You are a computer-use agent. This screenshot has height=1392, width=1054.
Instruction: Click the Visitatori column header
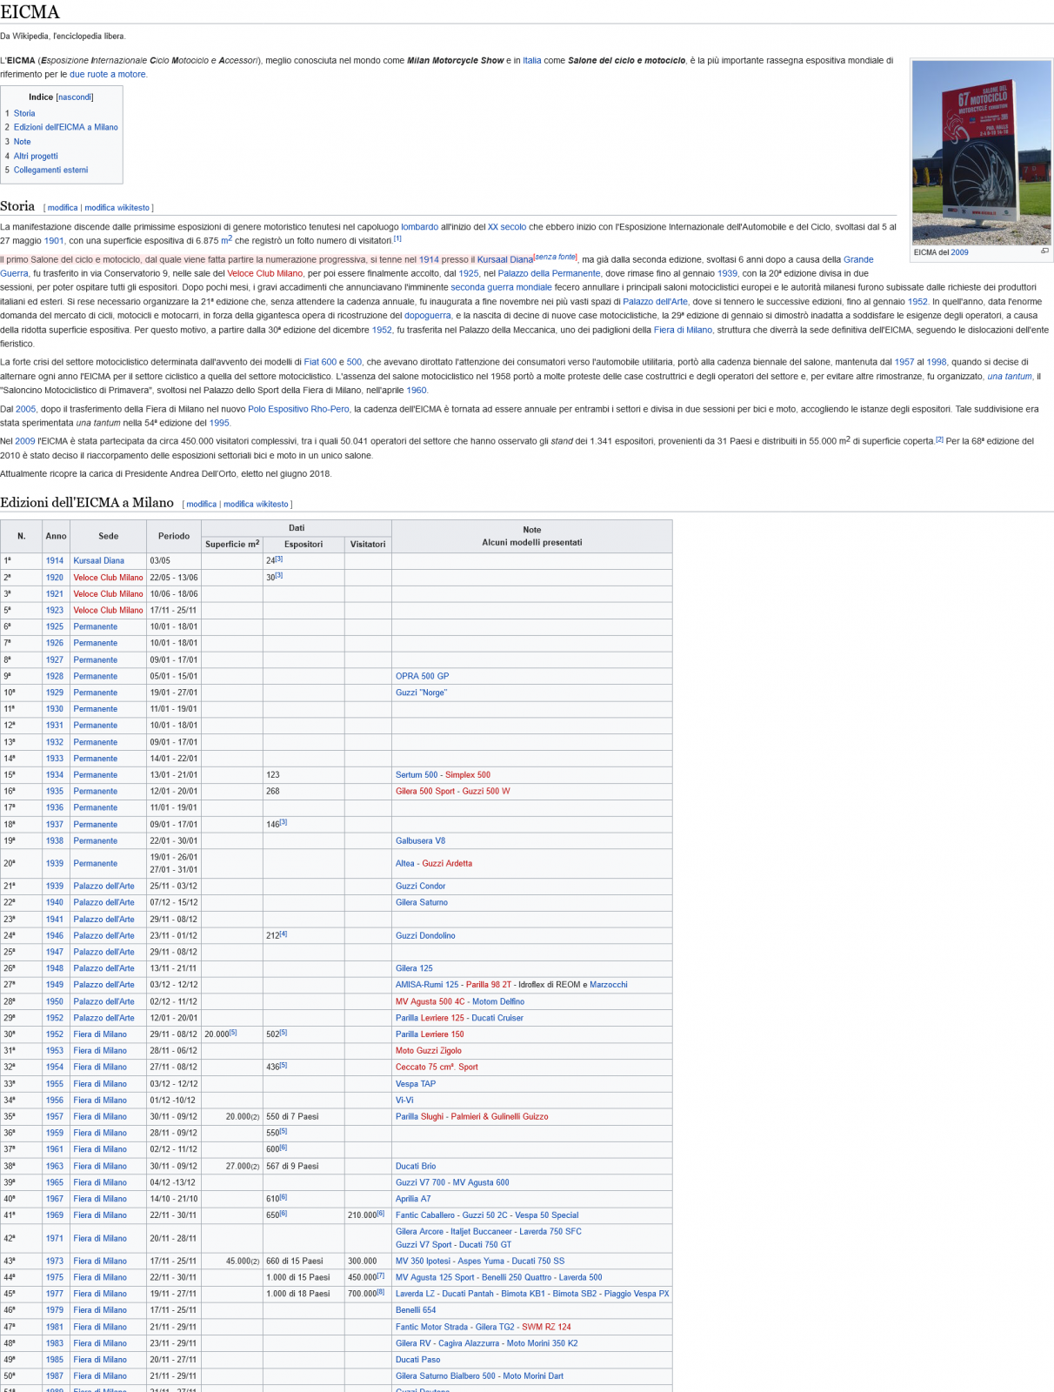click(x=368, y=545)
